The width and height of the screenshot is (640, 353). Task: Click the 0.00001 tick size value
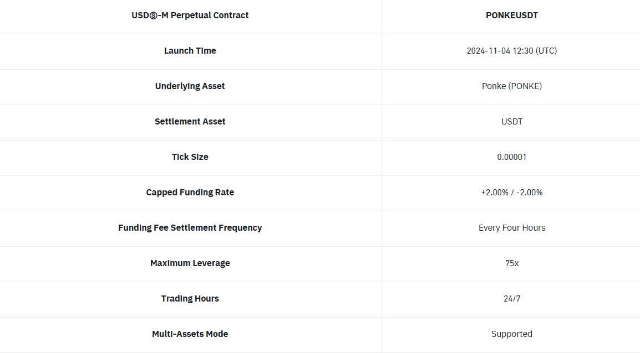512,157
